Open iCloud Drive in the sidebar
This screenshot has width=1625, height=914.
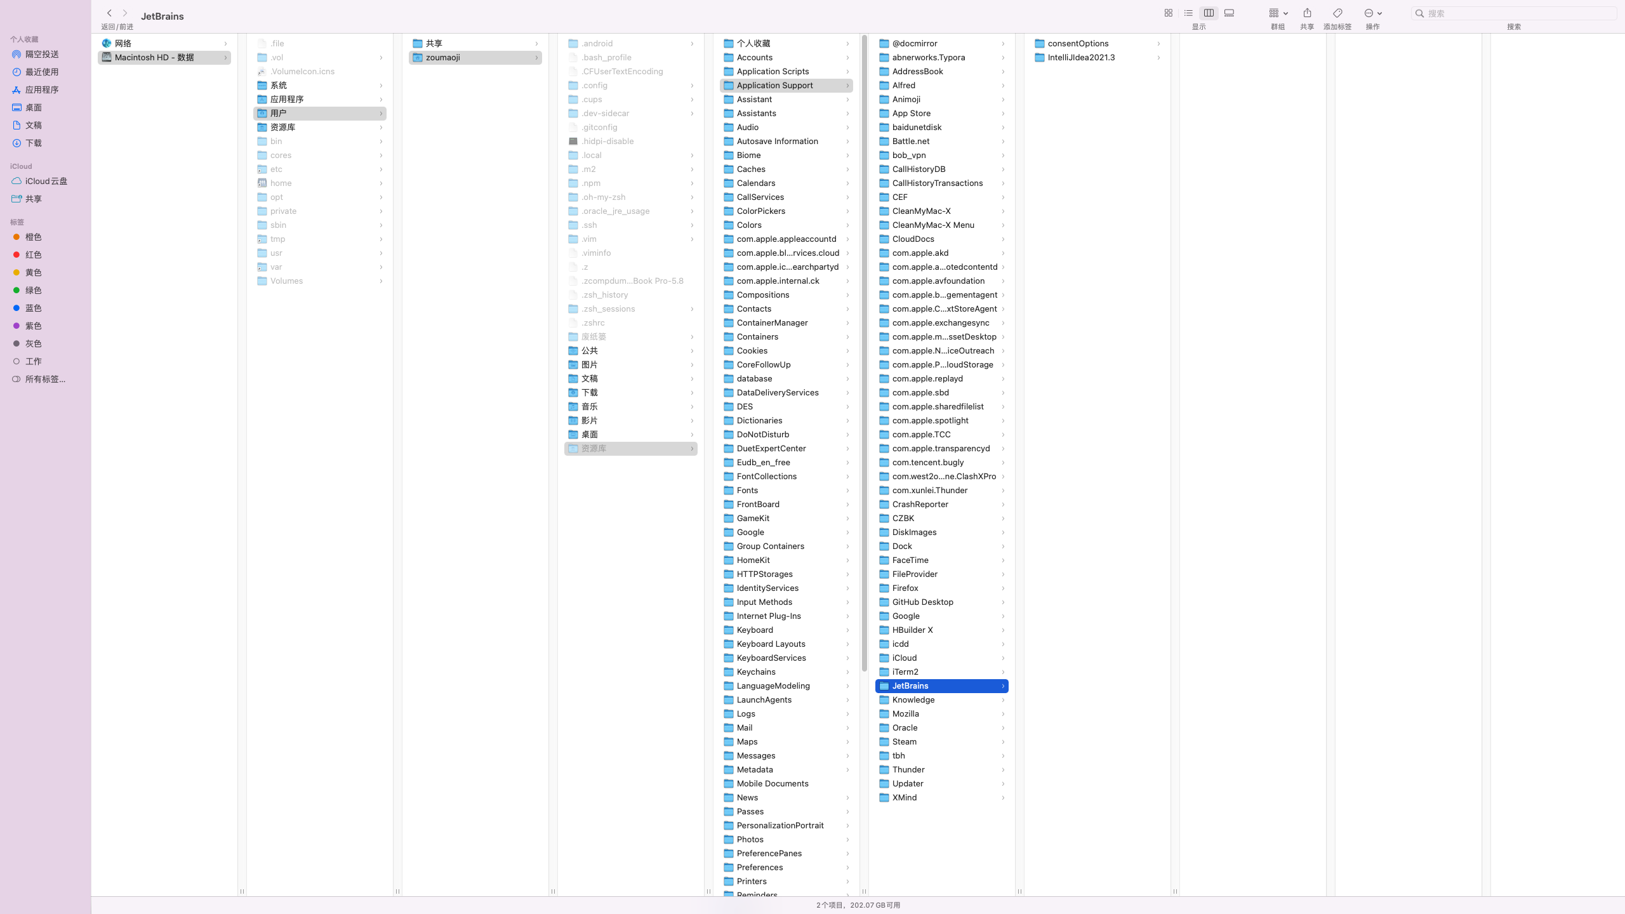pos(46,181)
